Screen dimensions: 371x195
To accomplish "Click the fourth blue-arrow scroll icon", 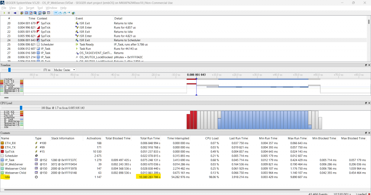I will 69,13.
